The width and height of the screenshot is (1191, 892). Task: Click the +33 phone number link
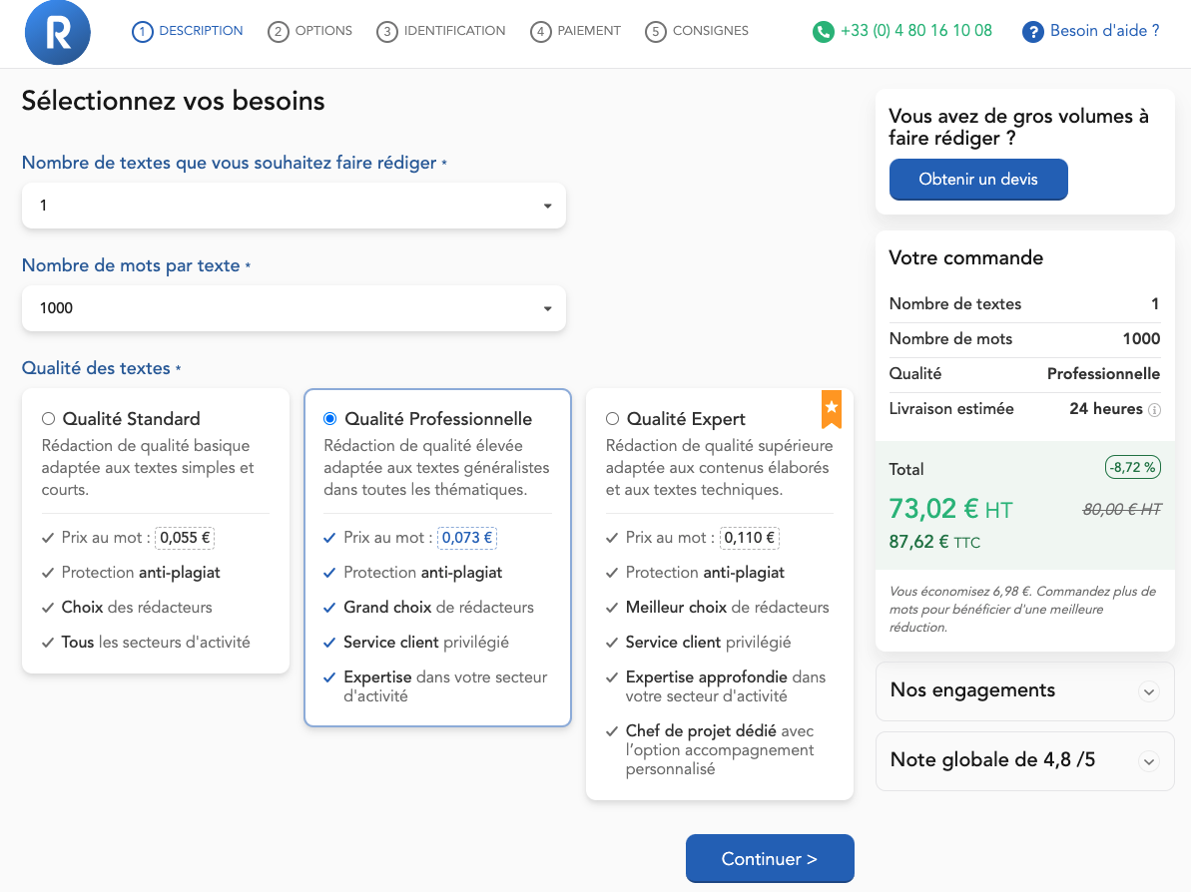[x=916, y=31]
